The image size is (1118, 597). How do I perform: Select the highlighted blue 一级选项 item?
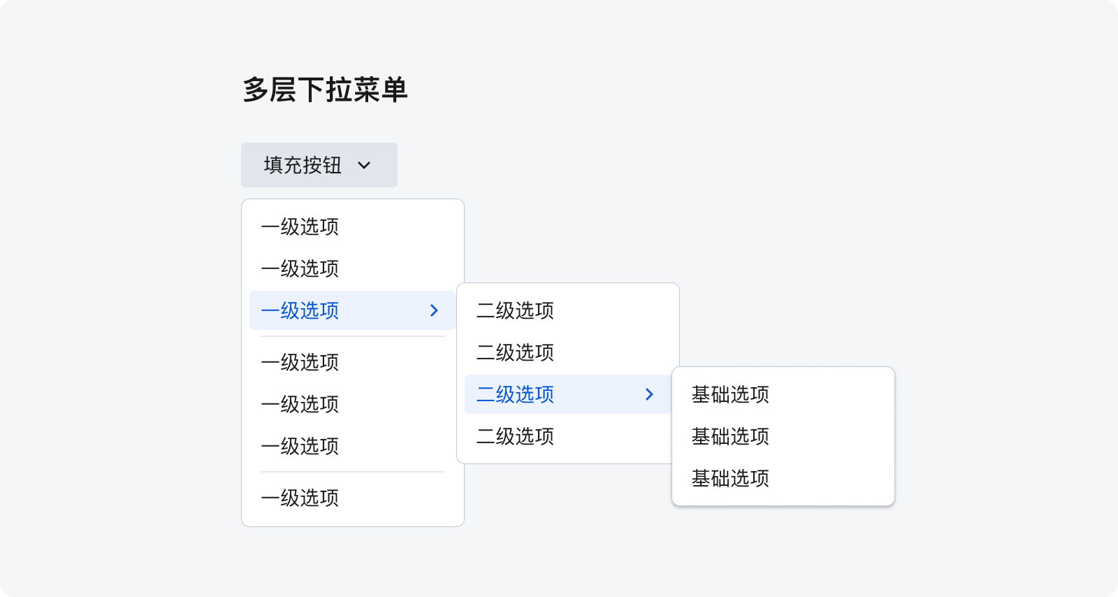pyautogui.click(x=353, y=310)
